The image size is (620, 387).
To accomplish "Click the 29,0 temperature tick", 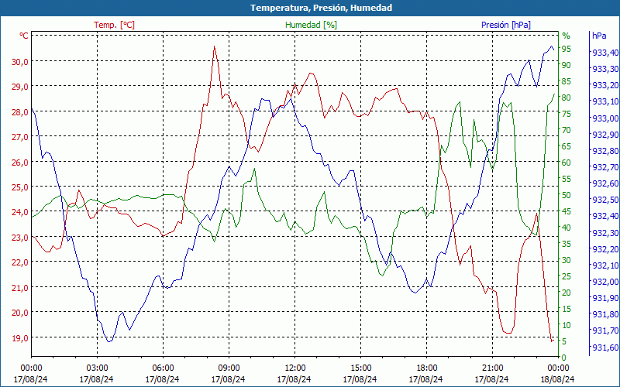I will click(x=20, y=87).
